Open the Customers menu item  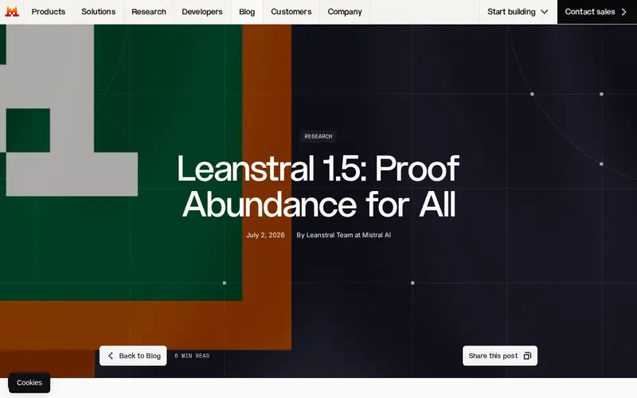coord(291,12)
